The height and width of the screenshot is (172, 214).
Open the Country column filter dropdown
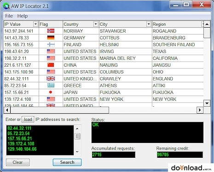(x=96, y=24)
